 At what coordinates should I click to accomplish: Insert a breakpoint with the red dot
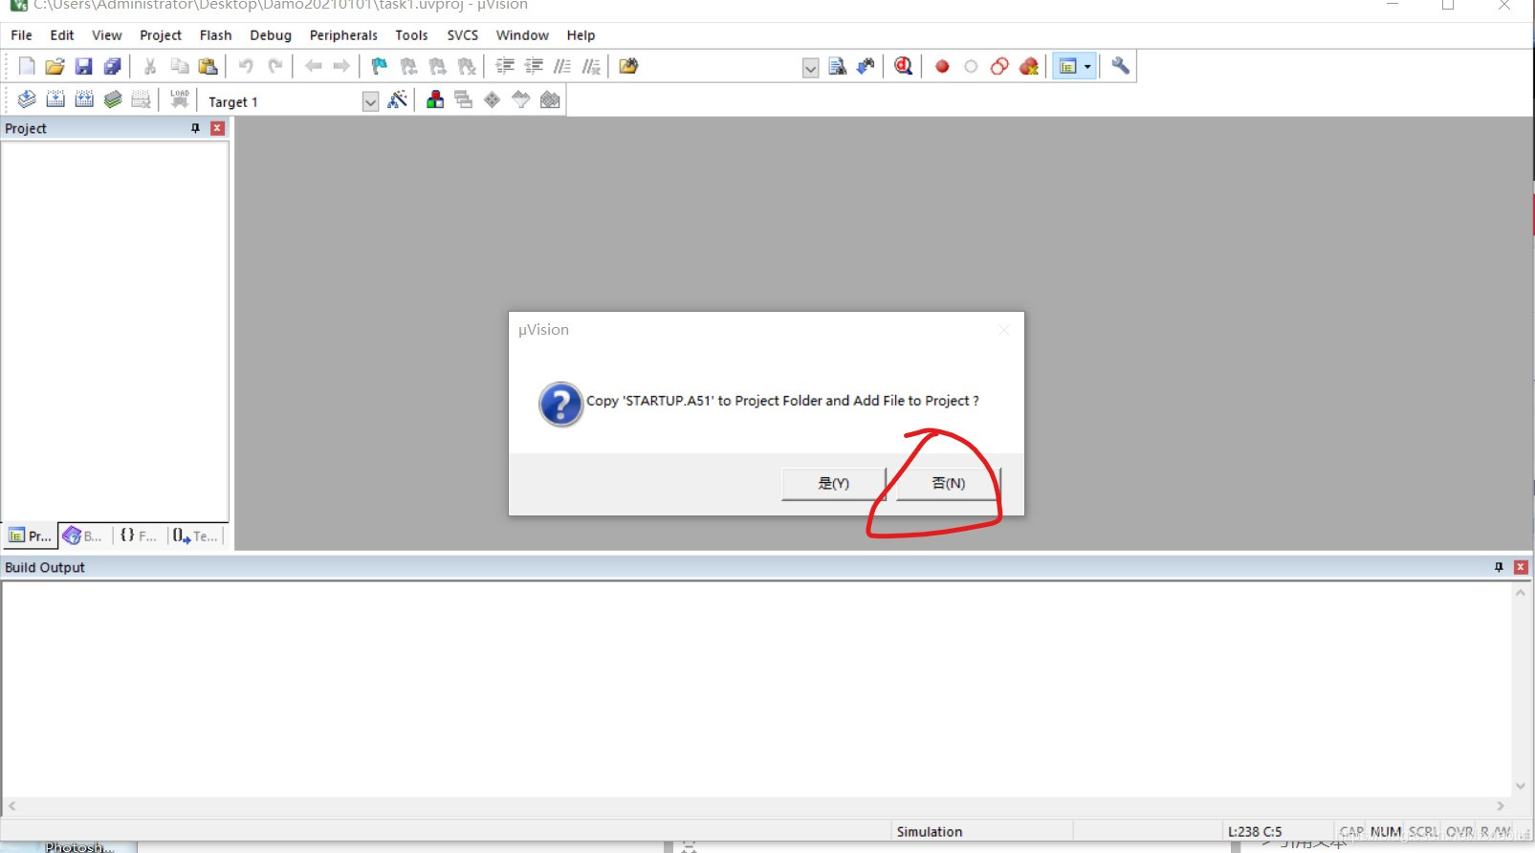click(x=942, y=66)
